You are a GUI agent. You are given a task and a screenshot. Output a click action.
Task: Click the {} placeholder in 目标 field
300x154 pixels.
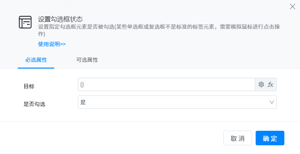pos(82,85)
